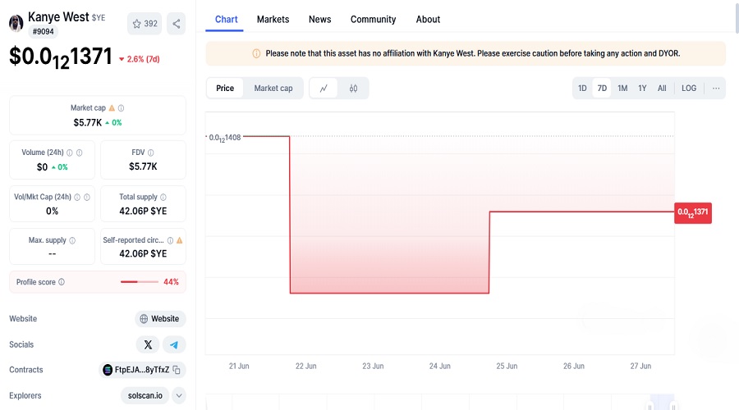Enable LOG scale on chart
Viewport: 739px width, 410px height.
coord(689,89)
